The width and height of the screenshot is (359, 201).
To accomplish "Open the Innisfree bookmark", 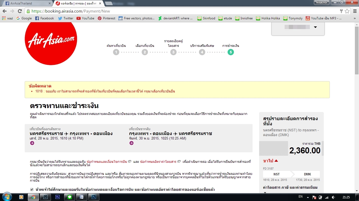I will point(244,18).
